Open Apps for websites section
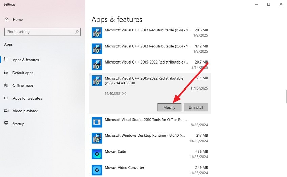The image size is (287, 177). click(x=43, y=98)
